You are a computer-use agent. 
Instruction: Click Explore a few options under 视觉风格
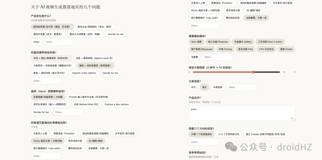point(84,73)
